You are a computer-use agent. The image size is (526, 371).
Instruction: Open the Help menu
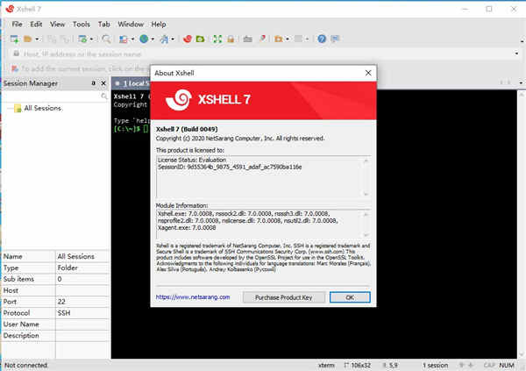point(159,25)
